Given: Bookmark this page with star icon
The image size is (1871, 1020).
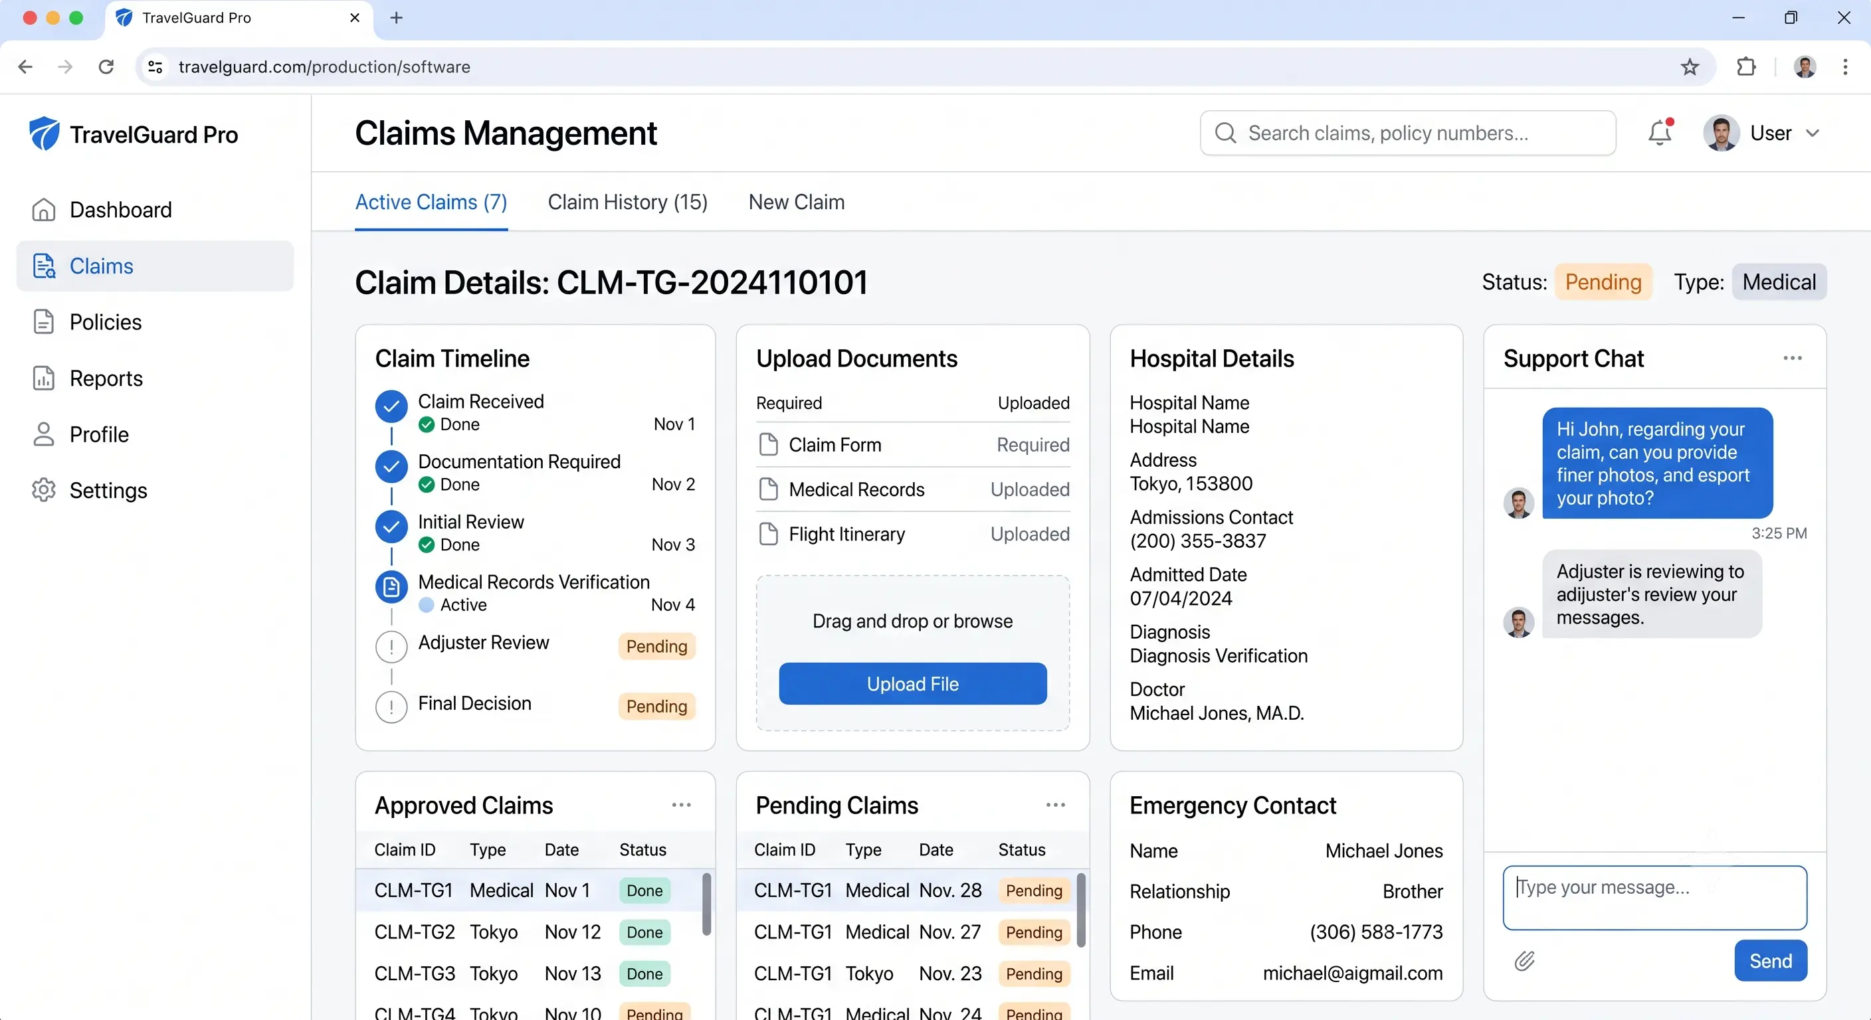Looking at the screenshot, I should 1690,67.
